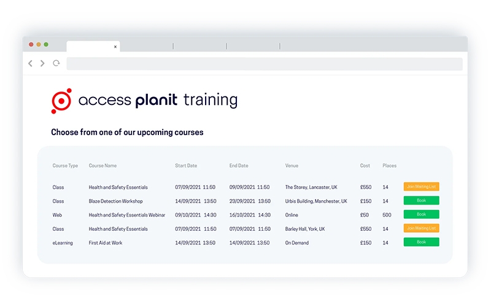Click the Course Type column header
The height and width of the screenshot is (307, 491).
65,166
